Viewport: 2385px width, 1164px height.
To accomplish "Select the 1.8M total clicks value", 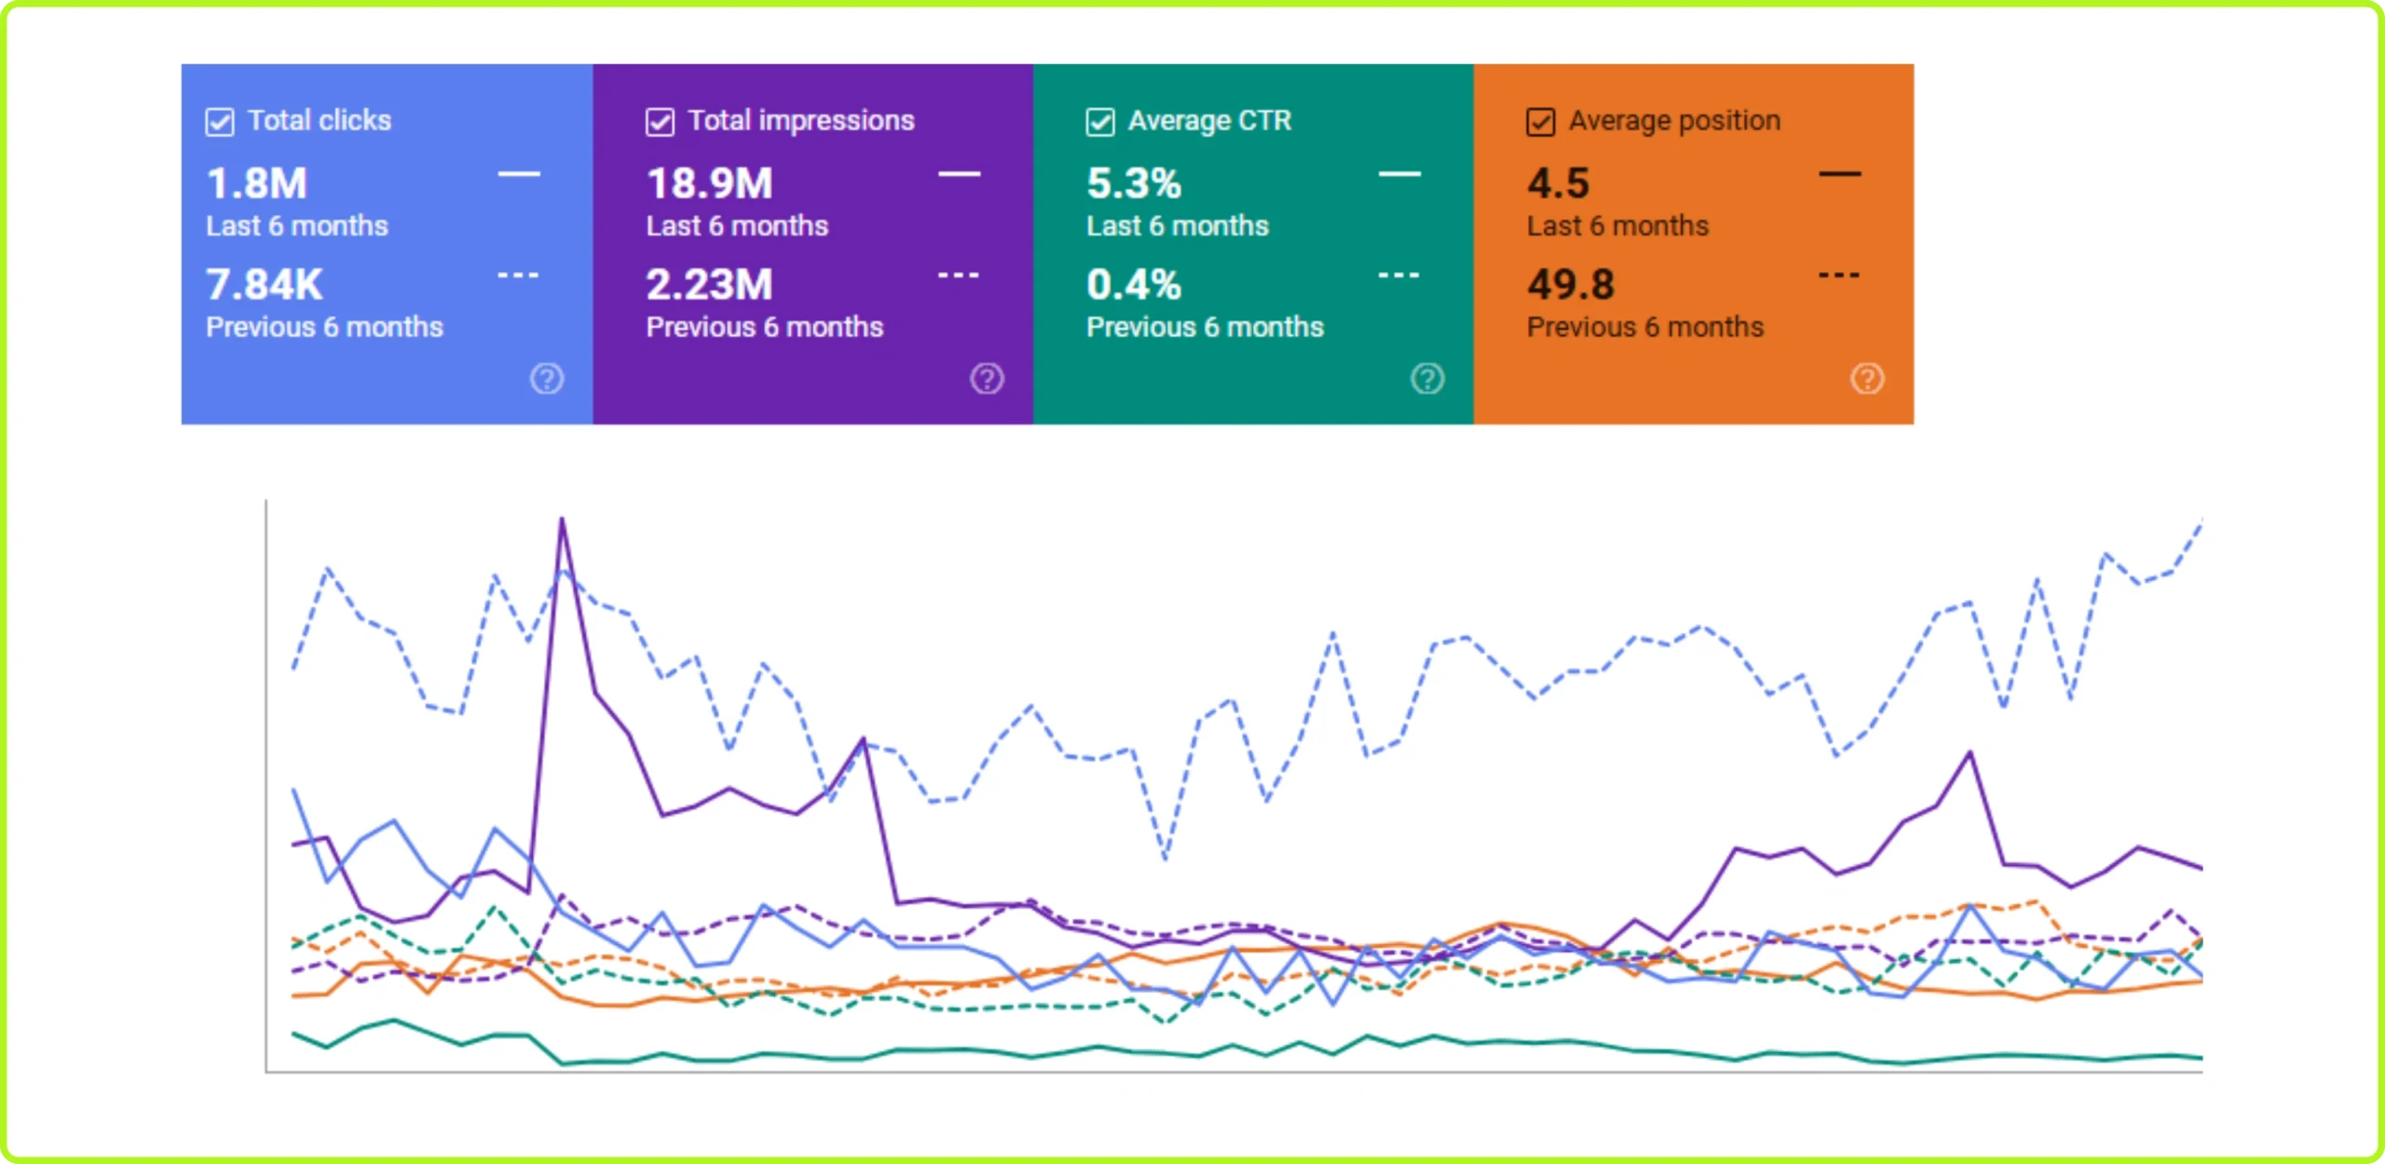I will click(257, 183).
